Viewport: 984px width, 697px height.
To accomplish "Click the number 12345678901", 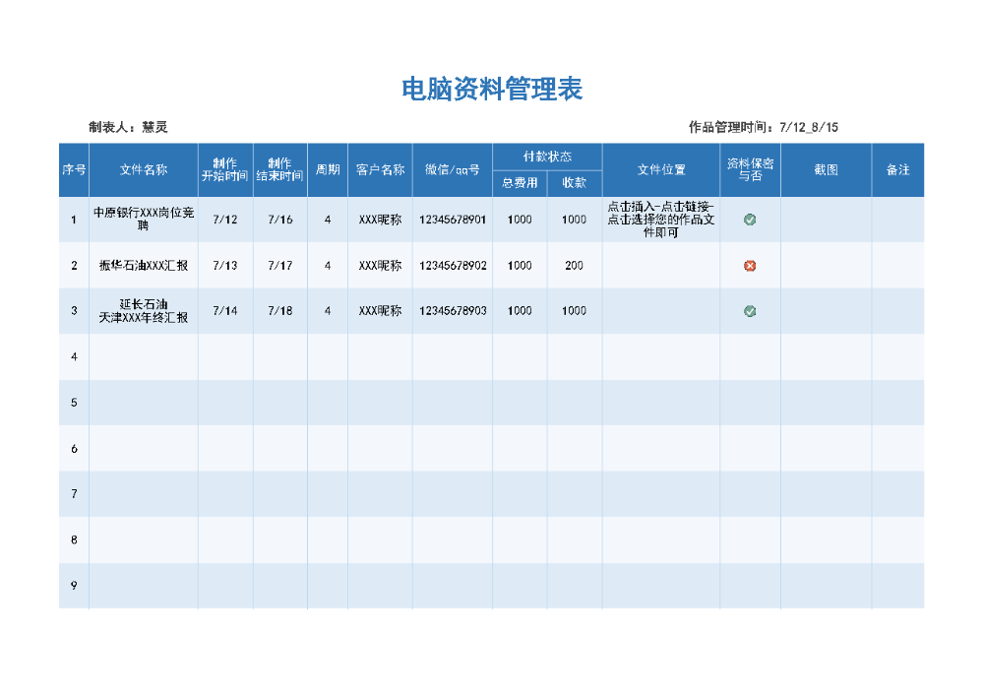I will point(453,220).
